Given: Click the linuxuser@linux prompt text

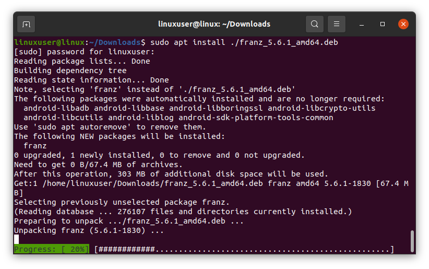Looking at the screenshot, I should pos(50,42).
